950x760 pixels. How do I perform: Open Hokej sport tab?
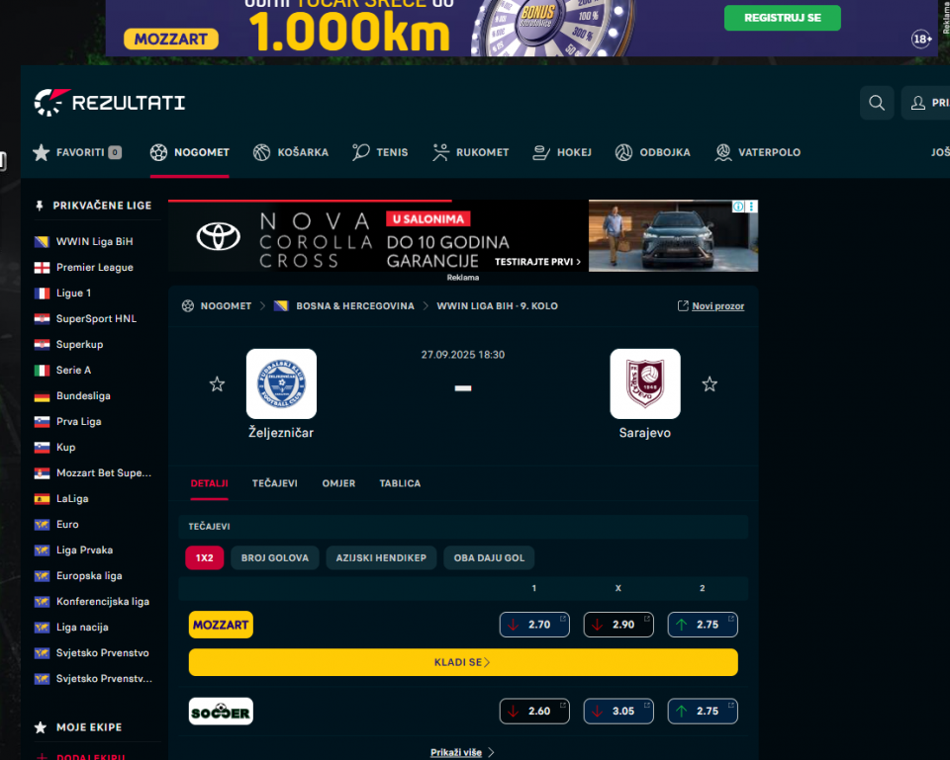(x=562, y=152)
